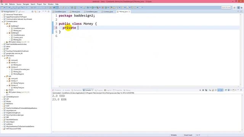This screenshot has width=244, height=137.
Task: Collapse the Constants demo project
Action: point(2,21)
